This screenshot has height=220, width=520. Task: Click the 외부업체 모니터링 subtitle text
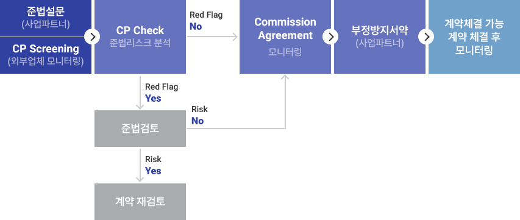pos(46,62)
